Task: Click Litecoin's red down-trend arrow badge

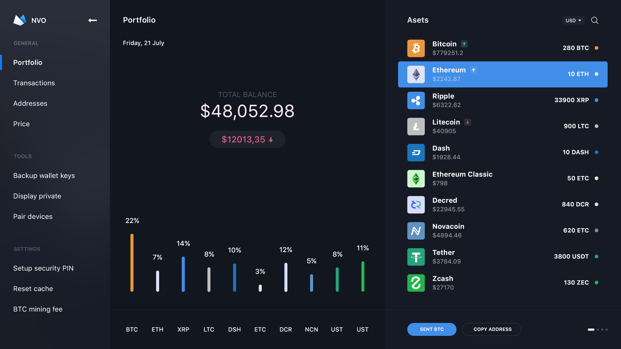Action: (468, 122)
